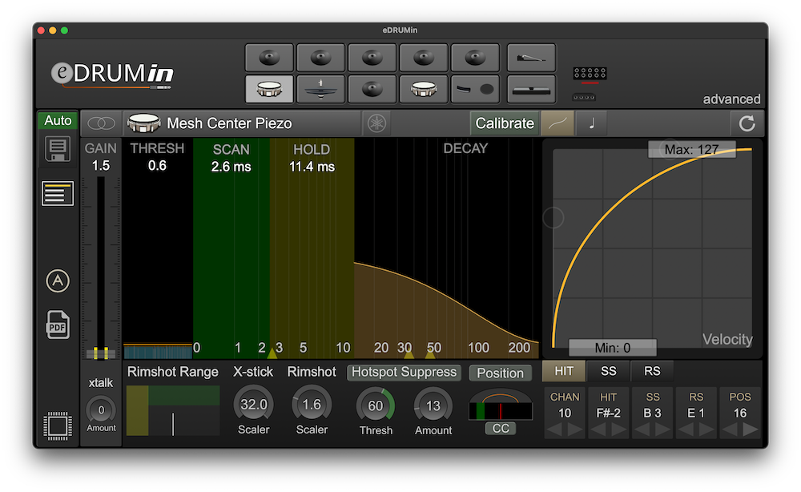Click the Hotspot Thresh knob showing 60
The image size is (801, 492).
click(376, 405)
